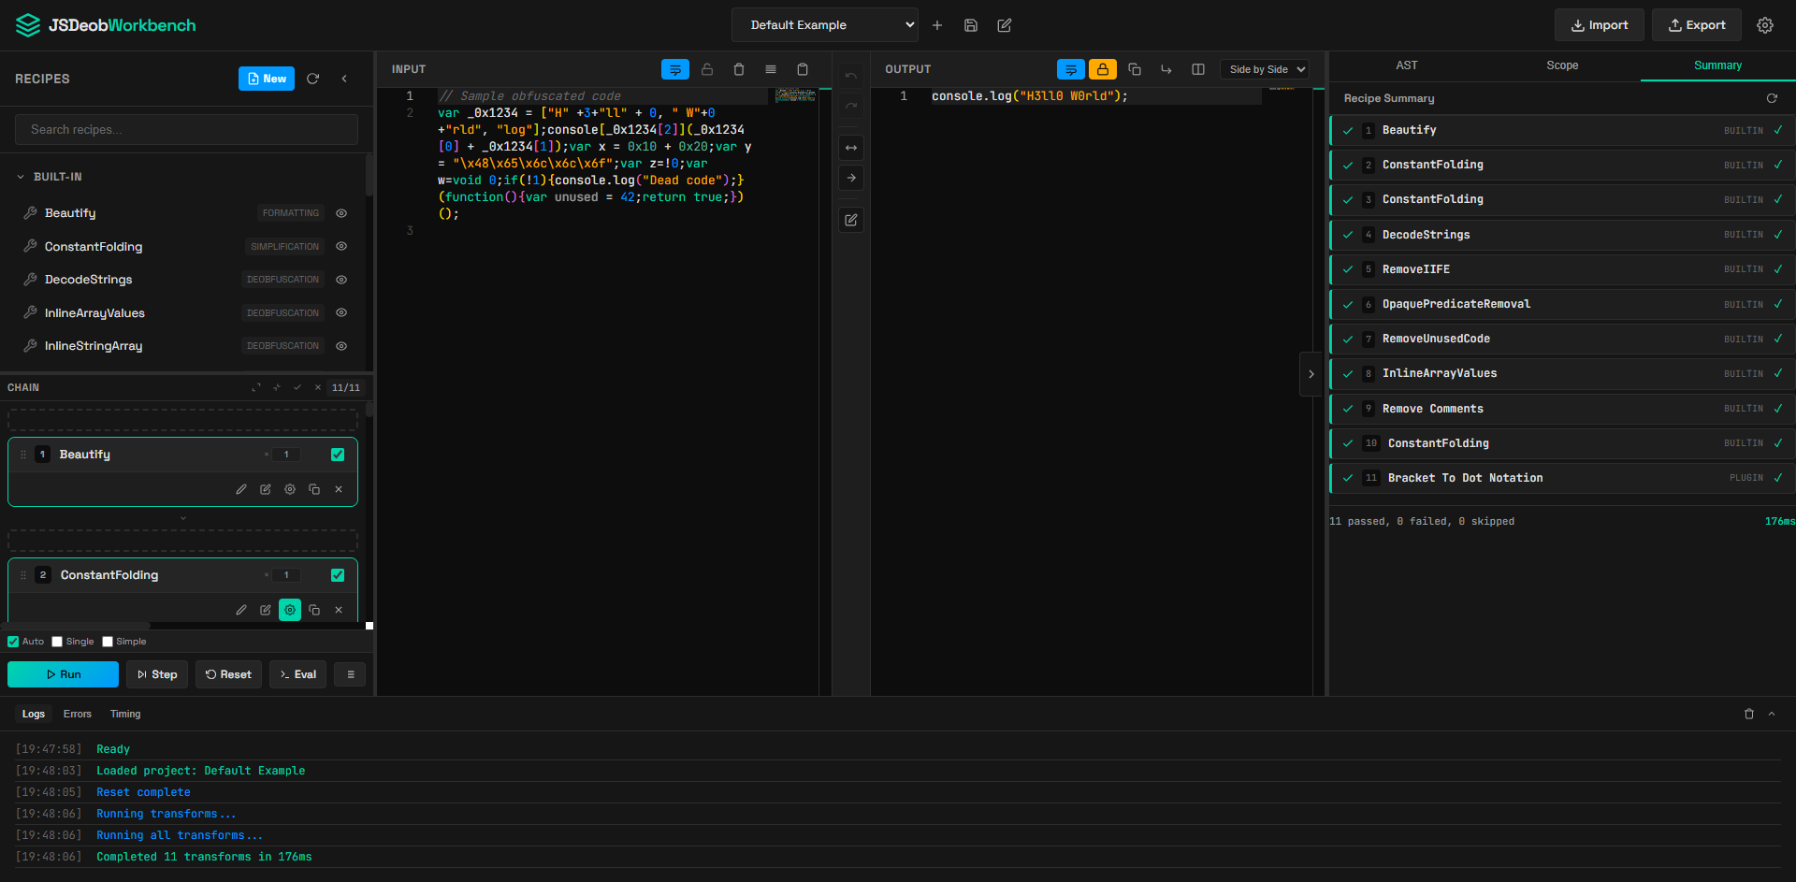Open the Logs tab

[x=34, y=714]
